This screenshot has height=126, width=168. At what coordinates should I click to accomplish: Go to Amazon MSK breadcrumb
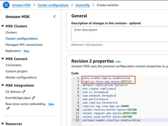click(x=21, y=5)
